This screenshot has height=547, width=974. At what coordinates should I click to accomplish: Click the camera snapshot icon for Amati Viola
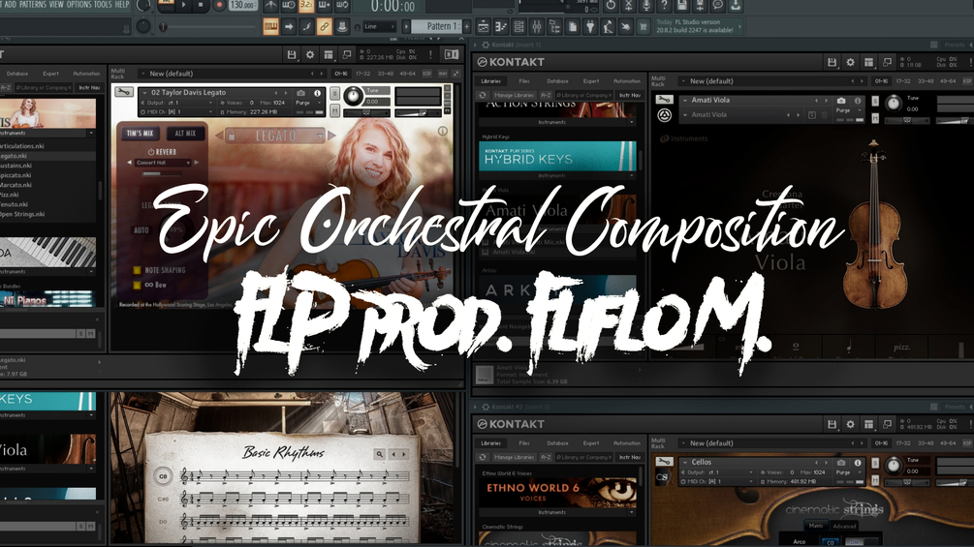[841, 101]
